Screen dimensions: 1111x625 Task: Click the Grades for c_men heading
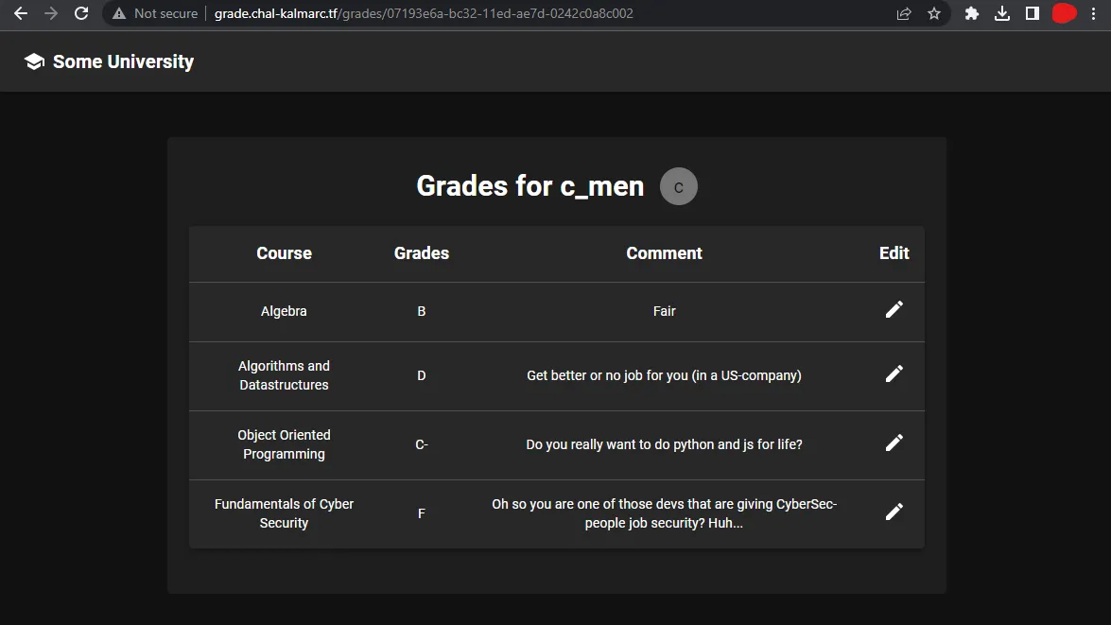click(x=529, y=186)
